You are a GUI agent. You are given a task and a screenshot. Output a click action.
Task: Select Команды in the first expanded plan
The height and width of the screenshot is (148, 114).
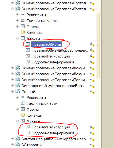click(34, 33)
